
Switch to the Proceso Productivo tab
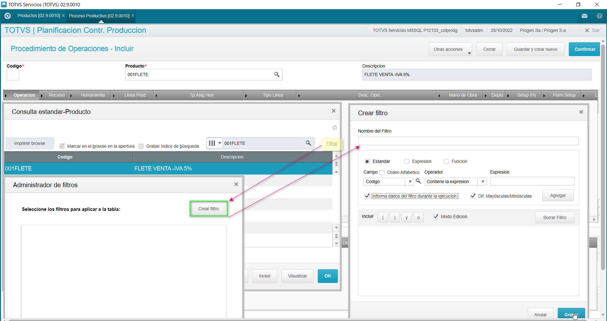[x=99, y=16]
